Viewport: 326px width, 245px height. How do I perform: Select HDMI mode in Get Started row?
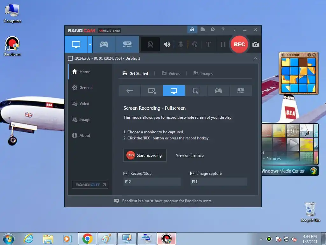pos(241,91)
